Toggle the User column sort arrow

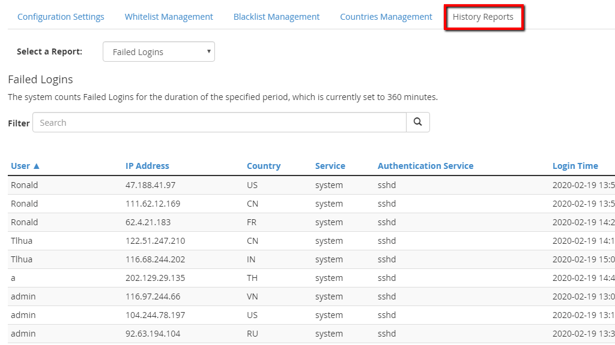tap(37, 166)
